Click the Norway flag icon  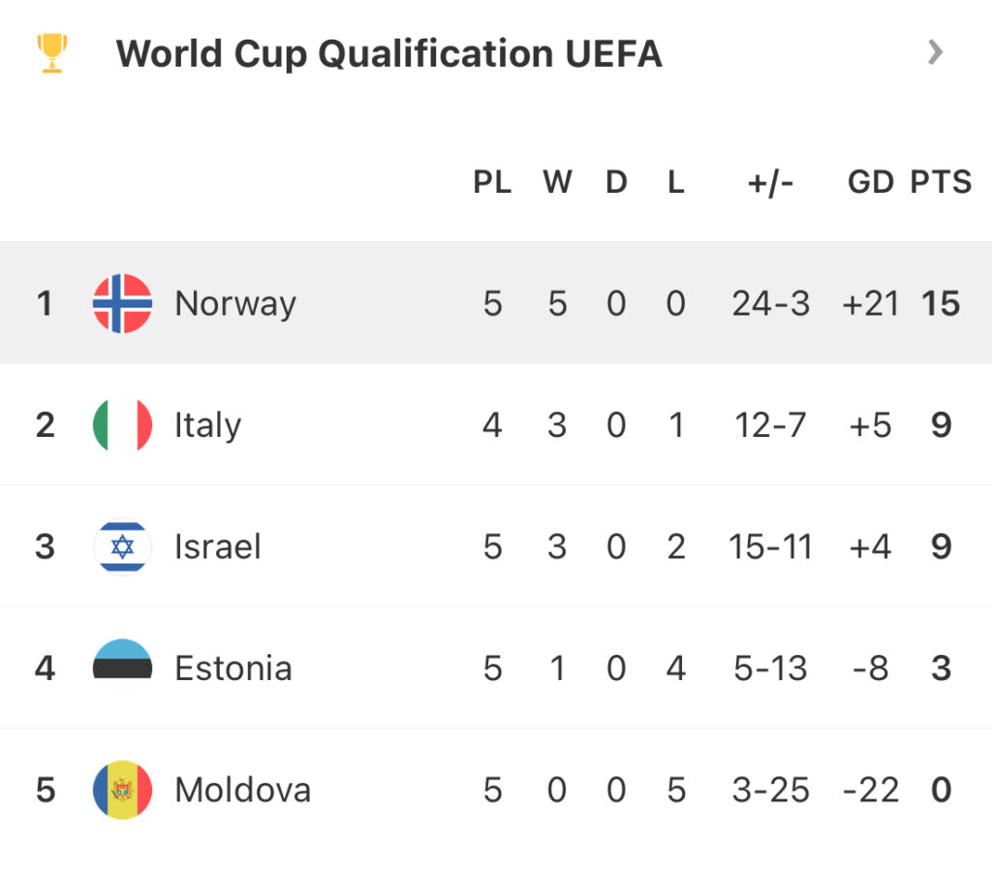(122, 303)
